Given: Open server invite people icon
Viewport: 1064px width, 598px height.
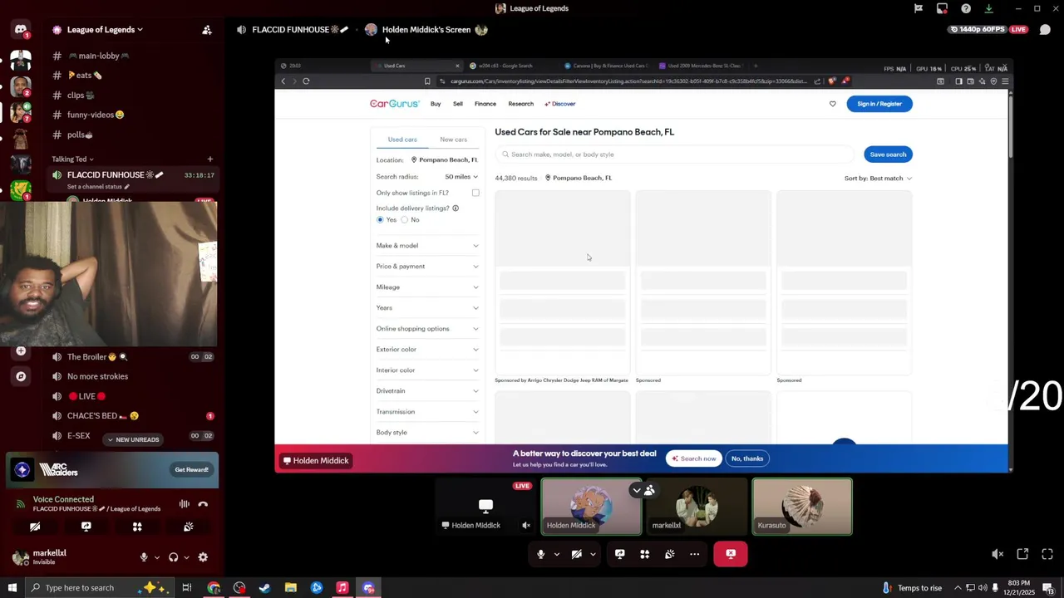Looking at the screenshot, I should pos(207,30).
